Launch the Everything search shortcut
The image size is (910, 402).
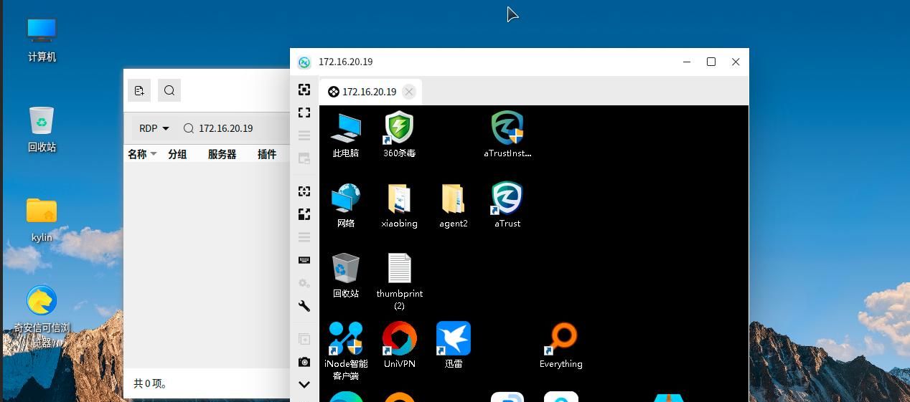pyautogui.click(x=561, y=345)
